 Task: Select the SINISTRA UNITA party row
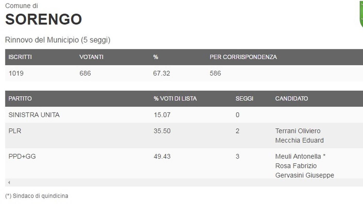[x=184, y=115]
